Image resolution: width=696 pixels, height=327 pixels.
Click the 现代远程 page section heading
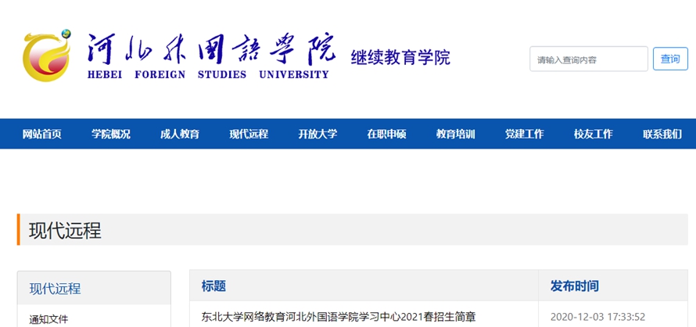65,231
